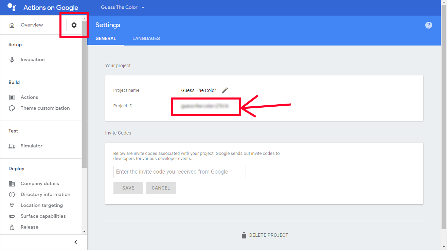Click the Simulator devices icon
Viewport: 447px width, 250px height.
pyautogui.click(x=12, y=146)
